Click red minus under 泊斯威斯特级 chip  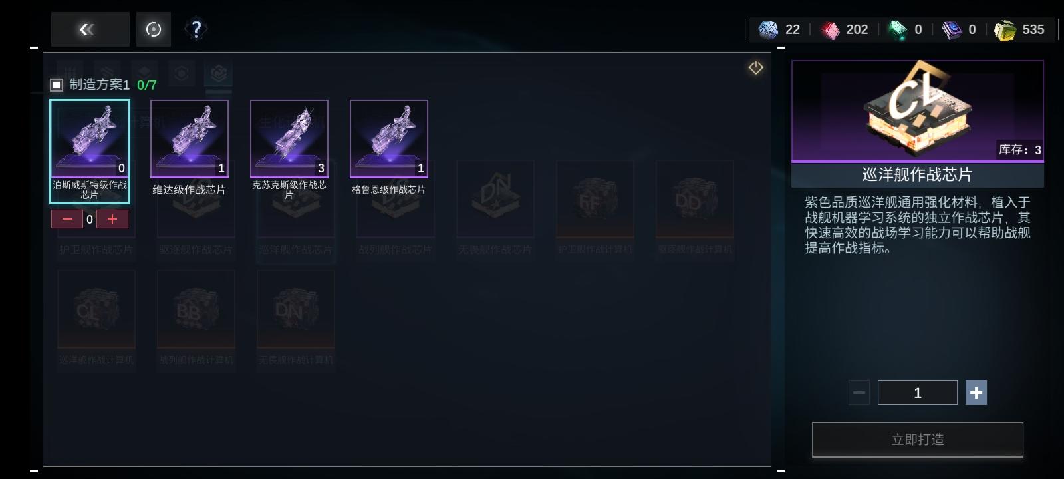click(67, 219)
